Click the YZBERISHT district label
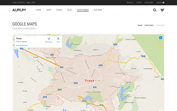Image resolution: width=177 pixels, height=111 pixels. point(54,80)
